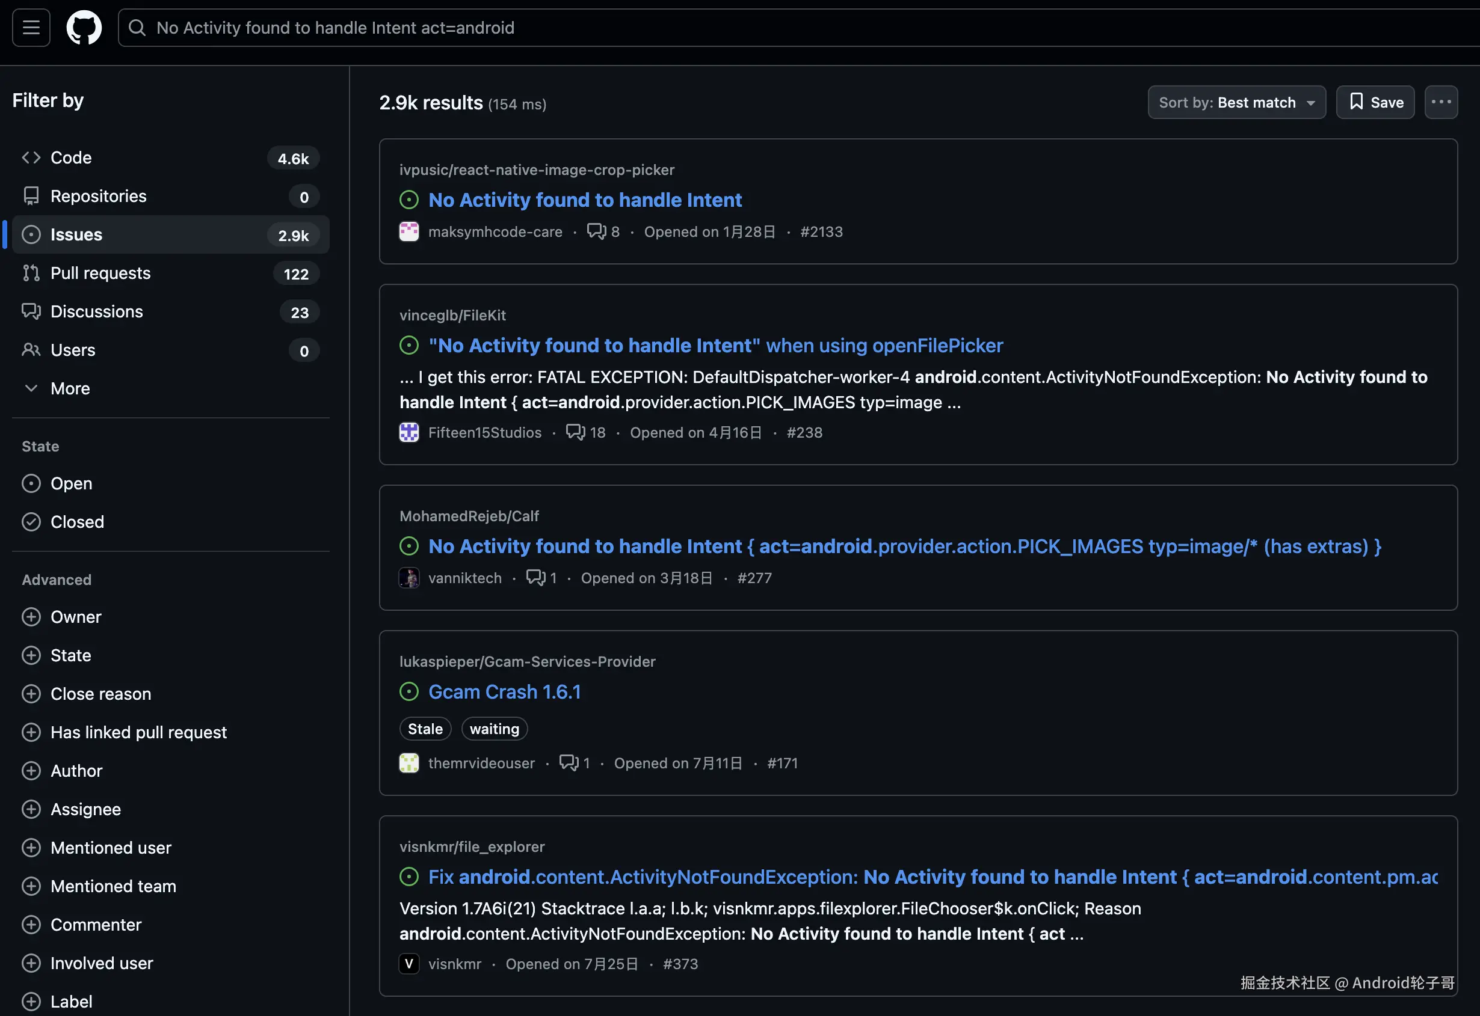Focus the search query input field
The height and width of the screenshot is (1016, 1480).
click(765, 28)
